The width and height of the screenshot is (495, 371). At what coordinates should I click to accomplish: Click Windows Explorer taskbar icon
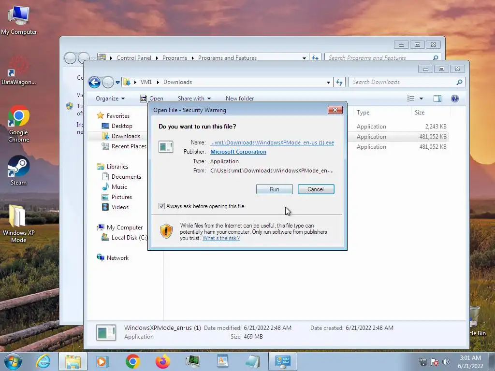[73, 361]
